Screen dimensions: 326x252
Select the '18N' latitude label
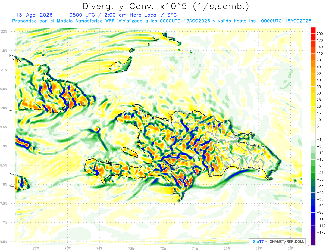pyautogui.click(x=4, y=184)
